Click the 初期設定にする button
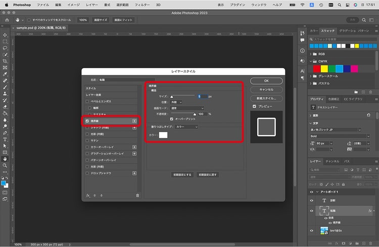This screenshot has height=247, width=379. click(x=182, y=175)
